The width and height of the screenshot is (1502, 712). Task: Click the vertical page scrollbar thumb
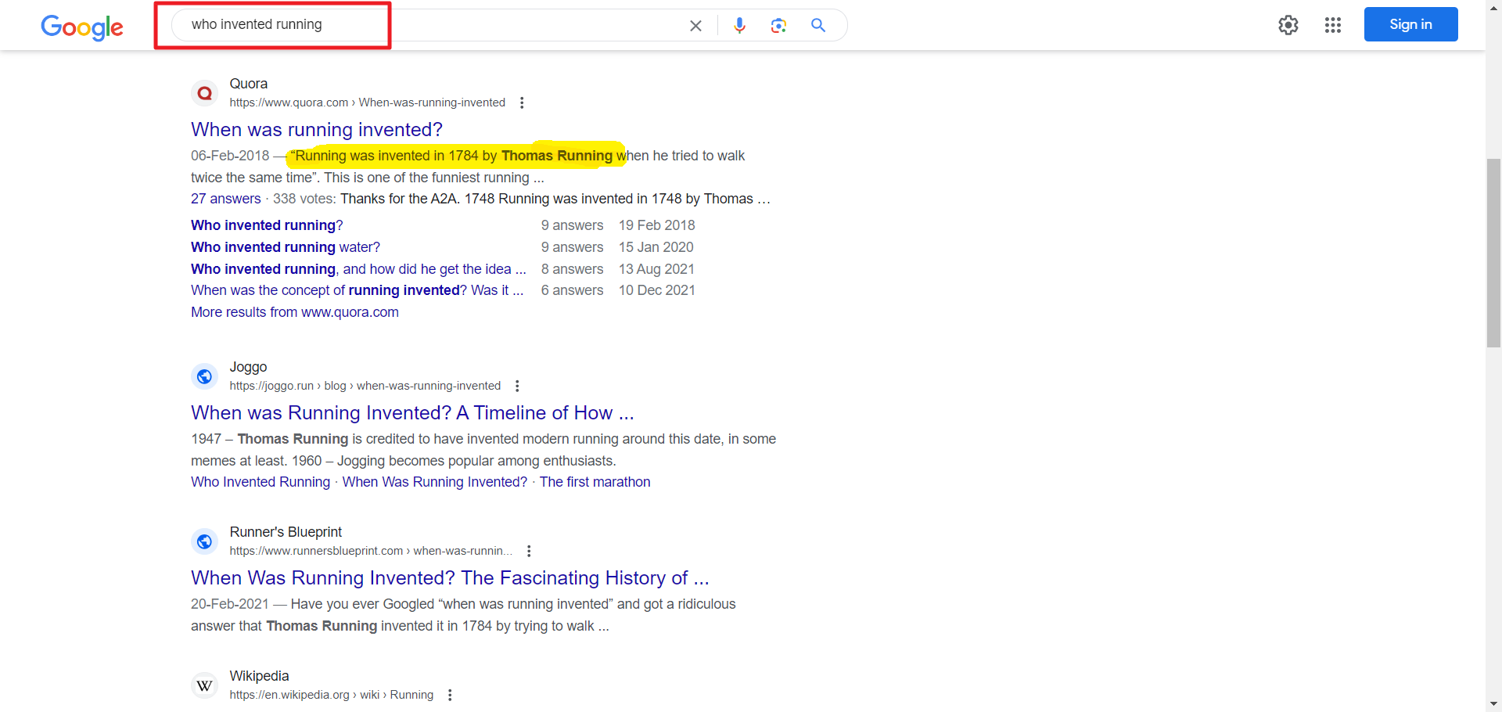click(x=1493, y=252)
